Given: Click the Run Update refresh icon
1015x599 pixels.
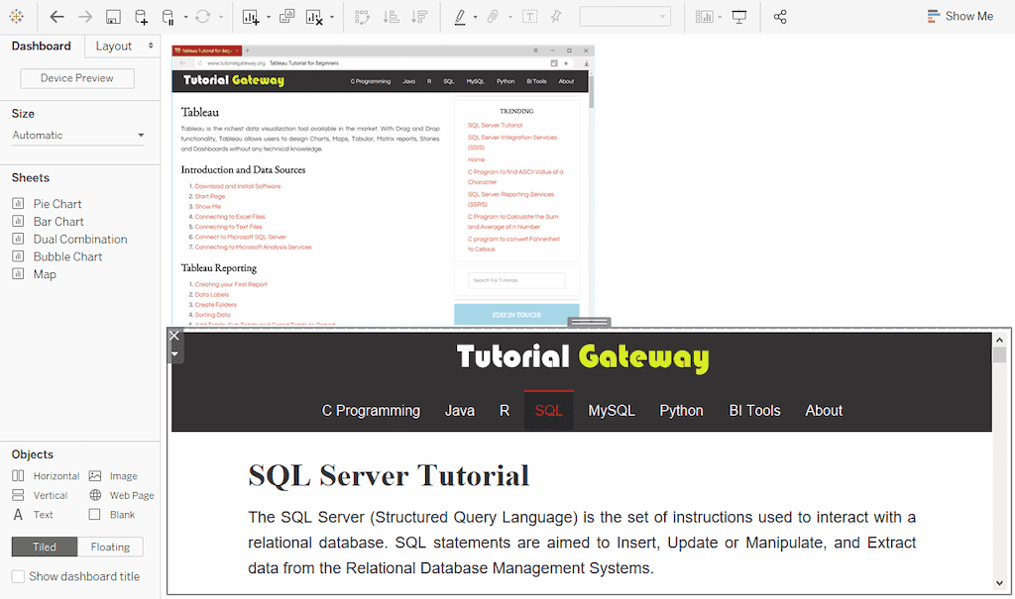Looking at the screenshot, I should coord(202,17).
